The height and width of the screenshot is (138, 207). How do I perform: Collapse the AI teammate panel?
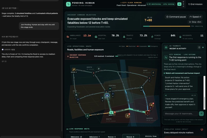pos(199,47)
